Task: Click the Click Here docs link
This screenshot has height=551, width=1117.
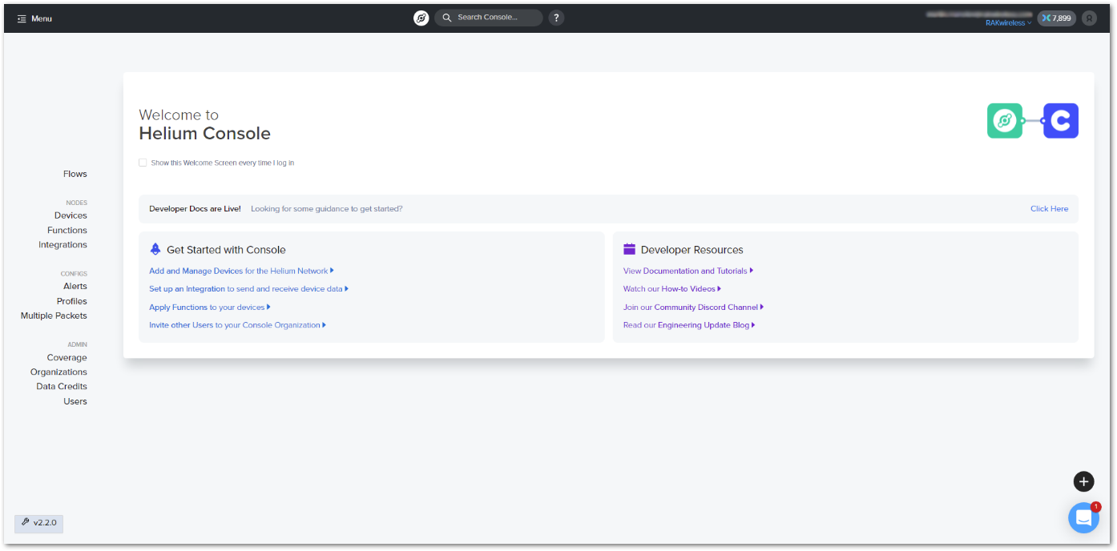Action: point(1049,209)
